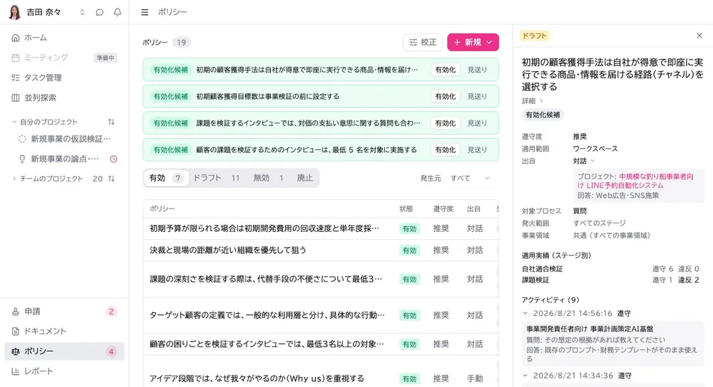The image size is (713, 387).
Task: Collapse the 自分のプロジェクト section
Action: (14, 122)
